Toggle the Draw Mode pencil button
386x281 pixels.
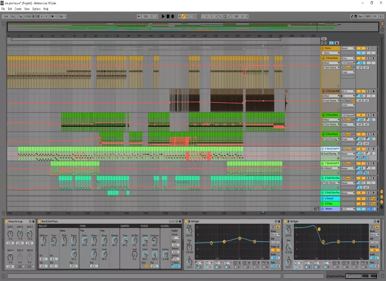click(x=352, y=17)
